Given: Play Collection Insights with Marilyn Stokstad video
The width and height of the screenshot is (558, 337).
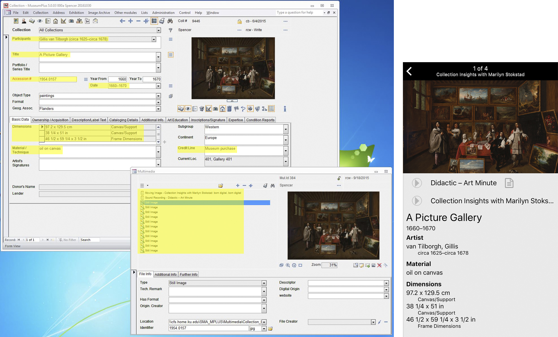Looking at the screenshot, I should click(417, 201).
